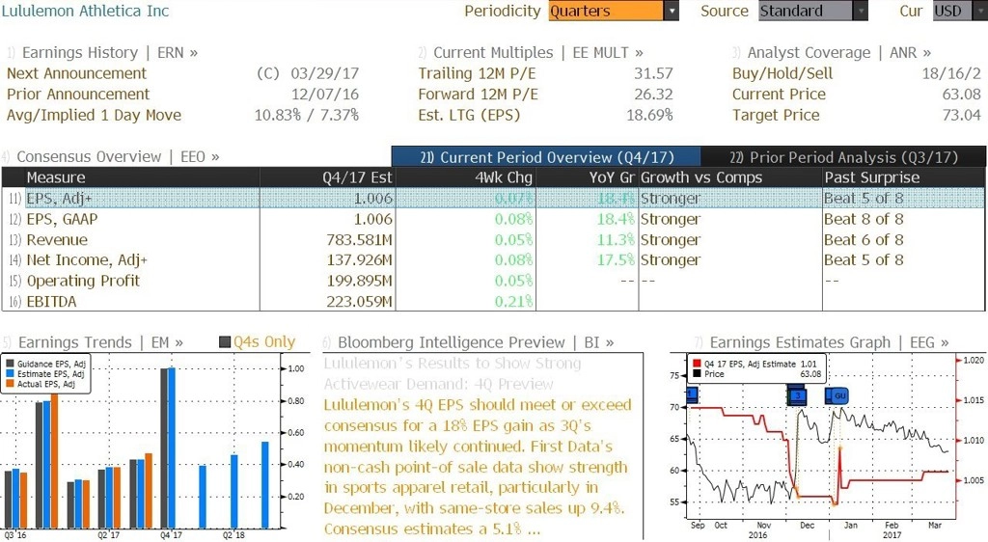Select the EPS, GAAP row
This screenshot has width=988, height=542.
click(x=493, y=219)
